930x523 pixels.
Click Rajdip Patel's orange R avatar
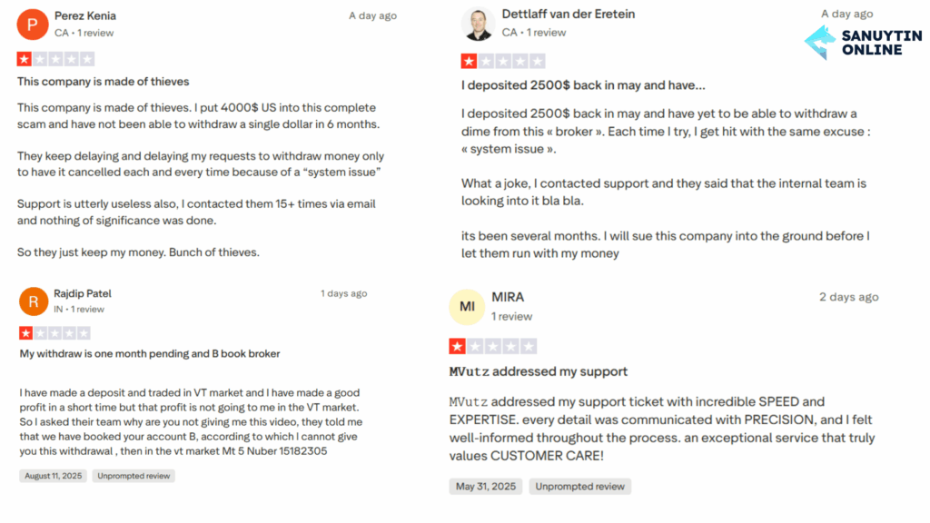tap(34, 301)
